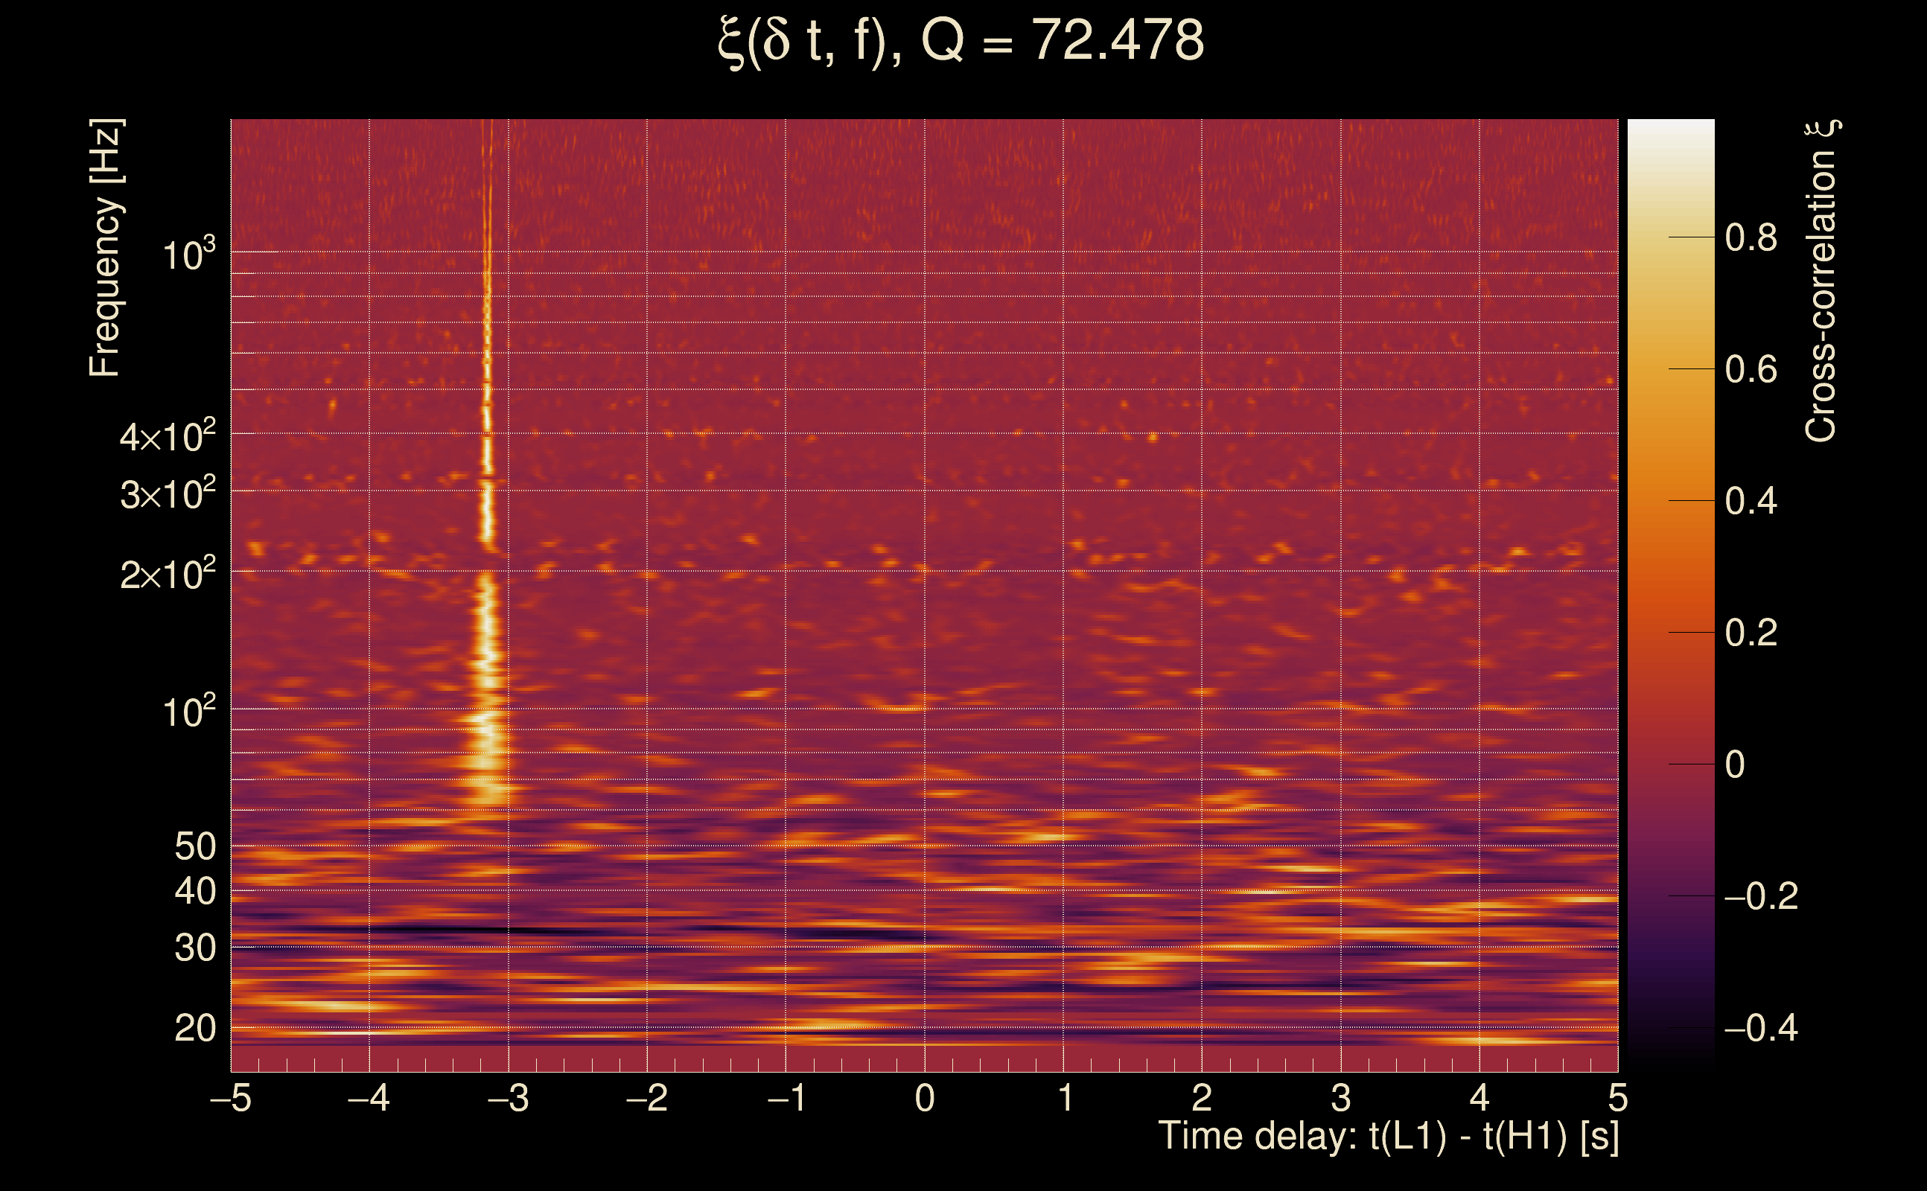The width and height of the screenshot is (1927, 1191).
Task: Click the plot title showing Q = 72.478
Action: pos(961,41)
